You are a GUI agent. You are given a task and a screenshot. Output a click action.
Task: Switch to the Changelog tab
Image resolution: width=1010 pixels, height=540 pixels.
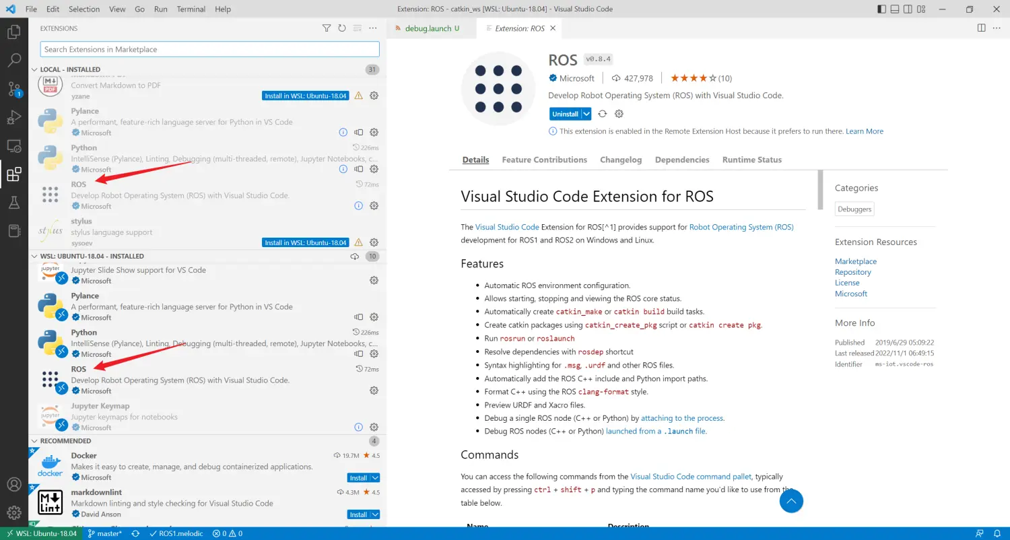(621, 160)
